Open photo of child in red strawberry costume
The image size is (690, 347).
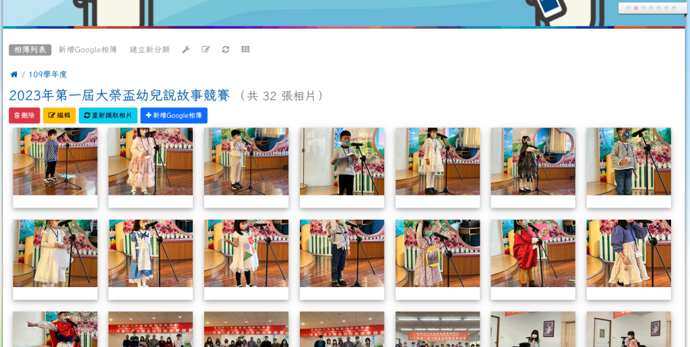(x=533, y=253)
